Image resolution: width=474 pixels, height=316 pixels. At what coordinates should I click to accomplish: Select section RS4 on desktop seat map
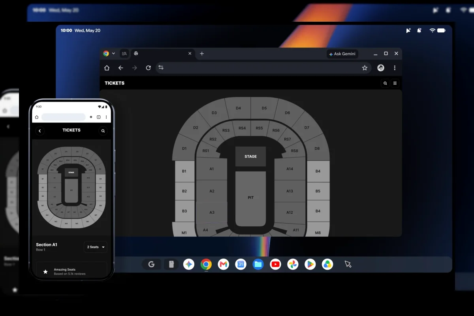point(242,128)
